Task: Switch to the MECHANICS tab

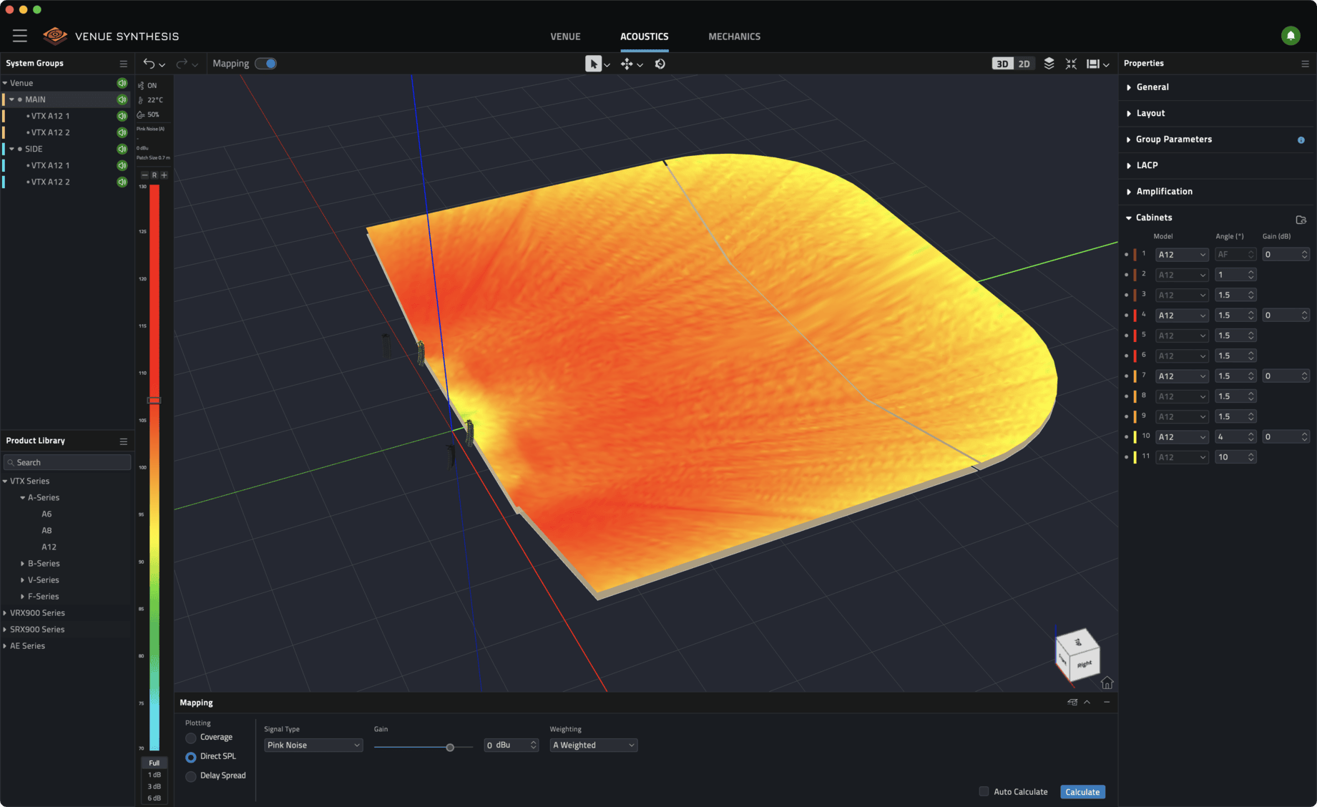Action: [x=734, y=36]
